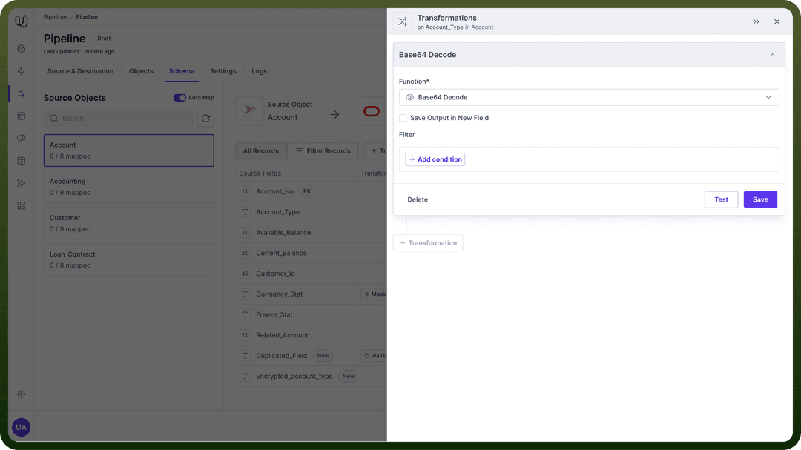Refresh the source objects list
Image resolution: width=801 pixels, height=450 pixels.
[x=206, y=118]
